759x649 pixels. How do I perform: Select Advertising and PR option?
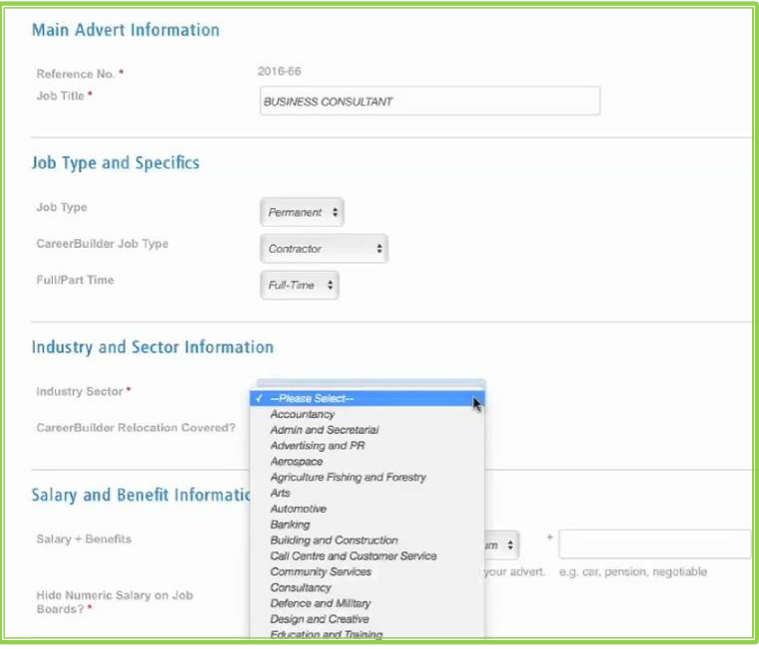pyautogui.click(x=317, y=446)
